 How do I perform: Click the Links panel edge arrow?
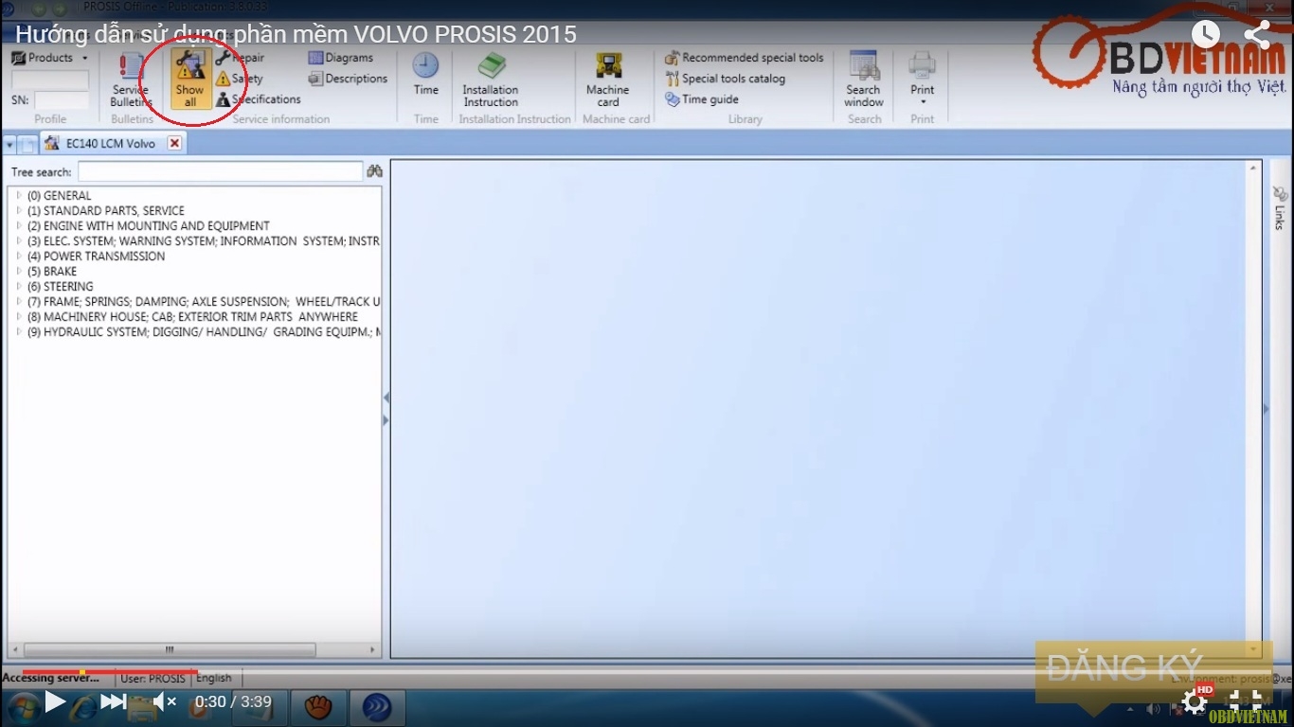[1267, 409]
